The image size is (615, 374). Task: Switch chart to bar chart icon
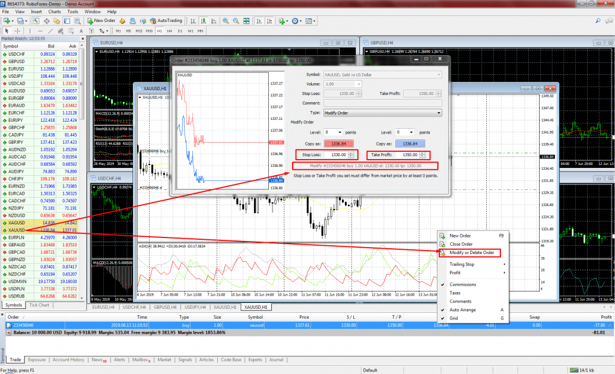tap(193, 21)
